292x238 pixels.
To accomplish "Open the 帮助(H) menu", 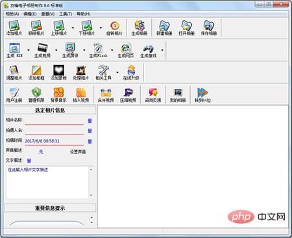I will coord(84,14).
